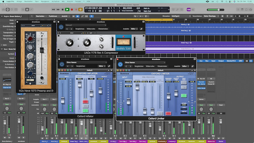This screenshot has height=143, width=254.
Task: Open the Inspector from the control bar
Action: pos(8,10)
